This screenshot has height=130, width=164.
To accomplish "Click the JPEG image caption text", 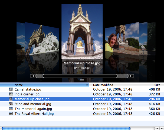I will coord(82,68).
